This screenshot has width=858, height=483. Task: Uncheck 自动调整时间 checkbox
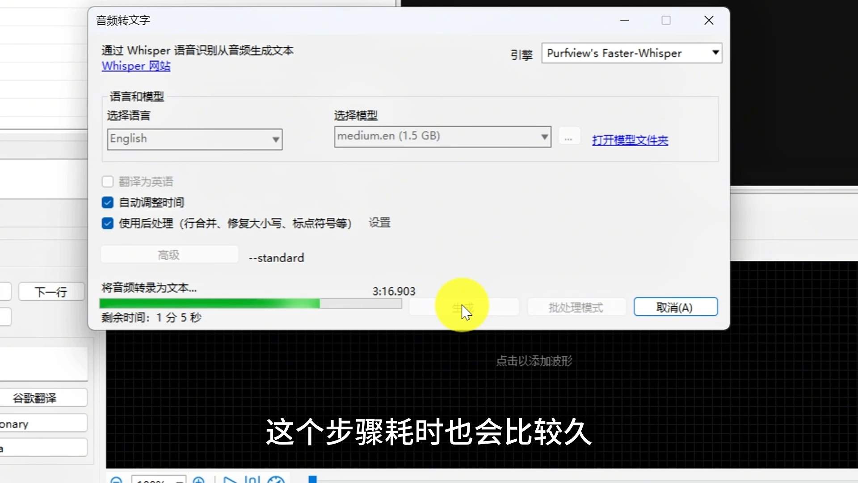pyautogui.click(x=108, y=203)
